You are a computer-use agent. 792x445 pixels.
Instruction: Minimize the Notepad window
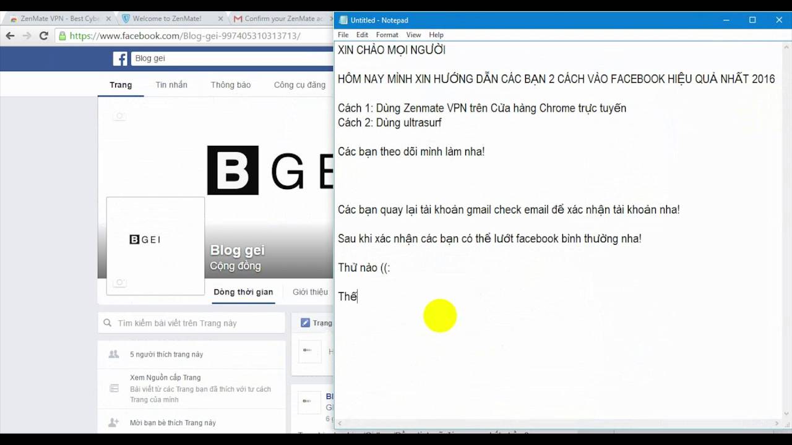726,20
